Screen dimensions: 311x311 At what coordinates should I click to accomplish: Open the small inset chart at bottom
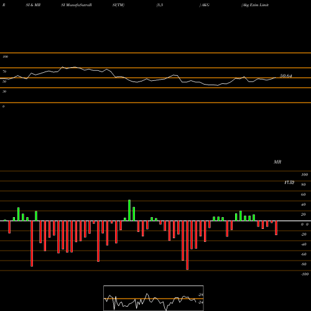(x=154, y=298)
